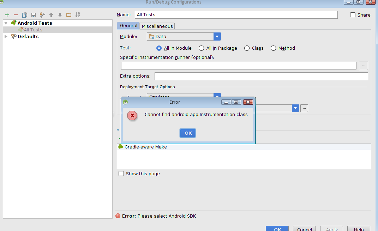
Task: Collapse the Before launch section arrow
Action: click(118, 130)
